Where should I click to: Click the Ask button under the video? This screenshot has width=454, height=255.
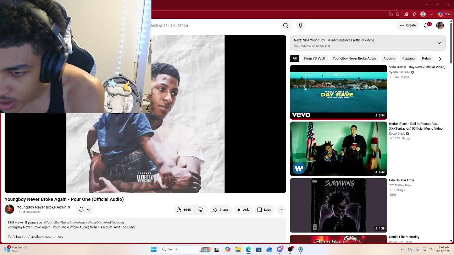243,210
